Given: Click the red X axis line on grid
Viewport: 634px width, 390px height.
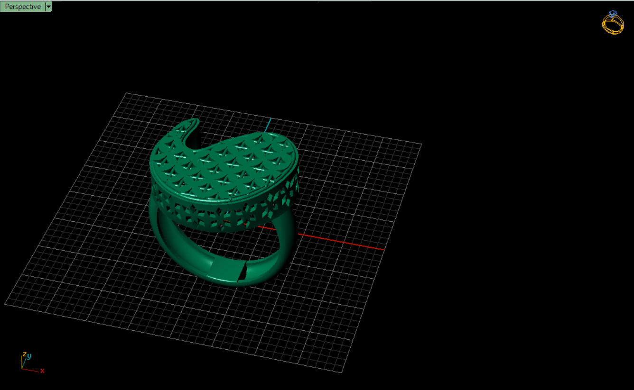Looking at the screenshot, I should tap(342, 242).
